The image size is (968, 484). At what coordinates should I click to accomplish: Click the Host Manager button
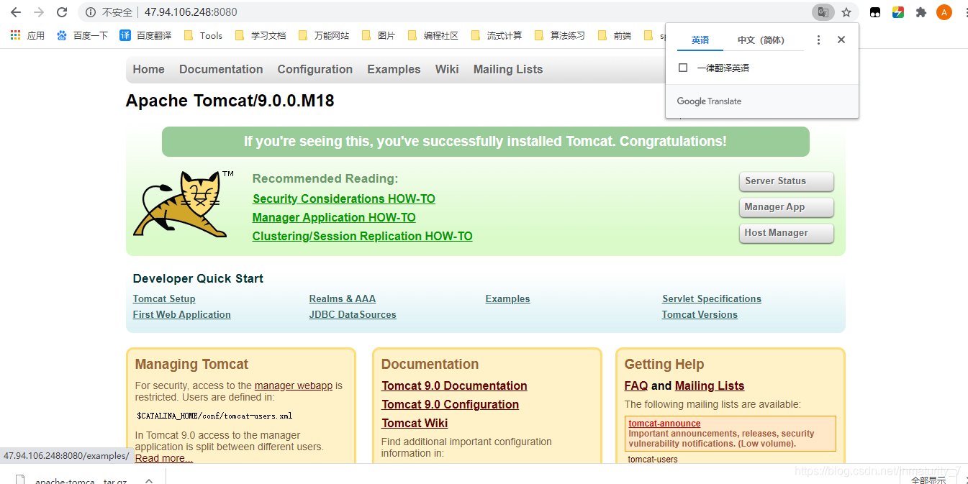click(787, 233)
